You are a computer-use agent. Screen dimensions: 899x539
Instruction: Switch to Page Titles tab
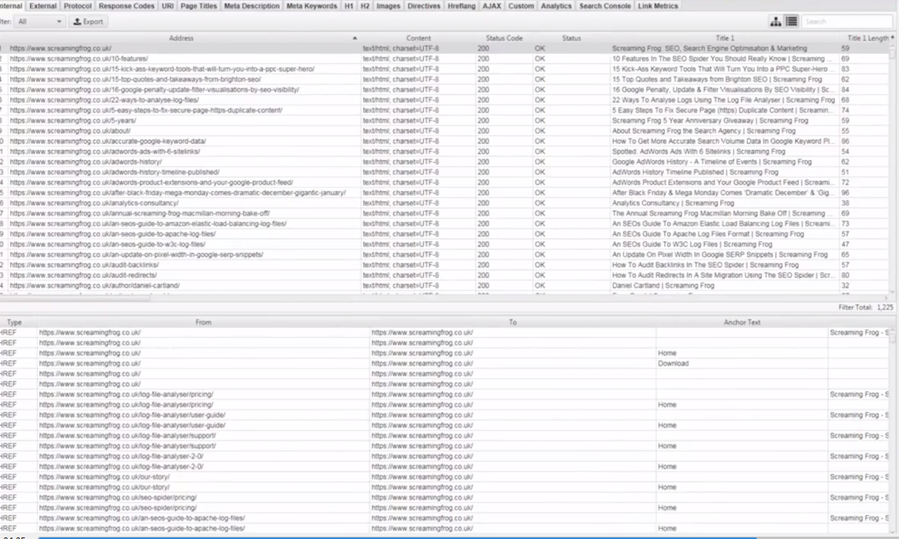pyautogui.click(x=199, y=5)
